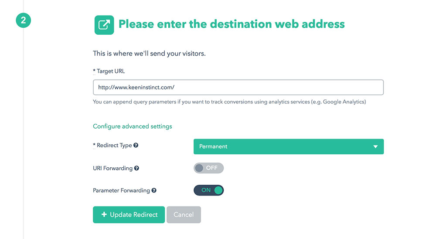Click the Parameter Forwarding label text

tap(121, 190)
